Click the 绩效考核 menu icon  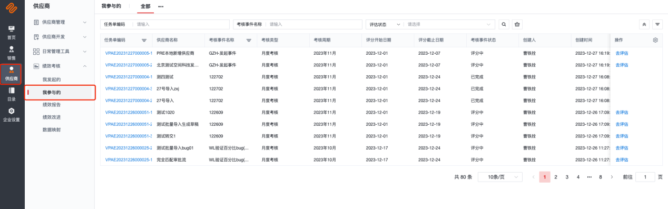(36, 66)
